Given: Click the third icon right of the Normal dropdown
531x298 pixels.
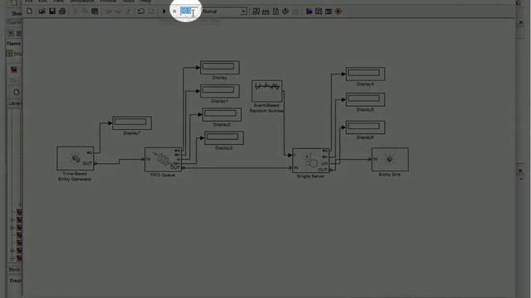Looking at the screenshot, I should pyautogui.click(x=275, y=12).
